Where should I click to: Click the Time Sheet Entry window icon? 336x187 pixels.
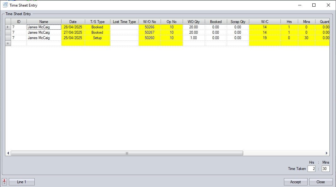(5, 5)
